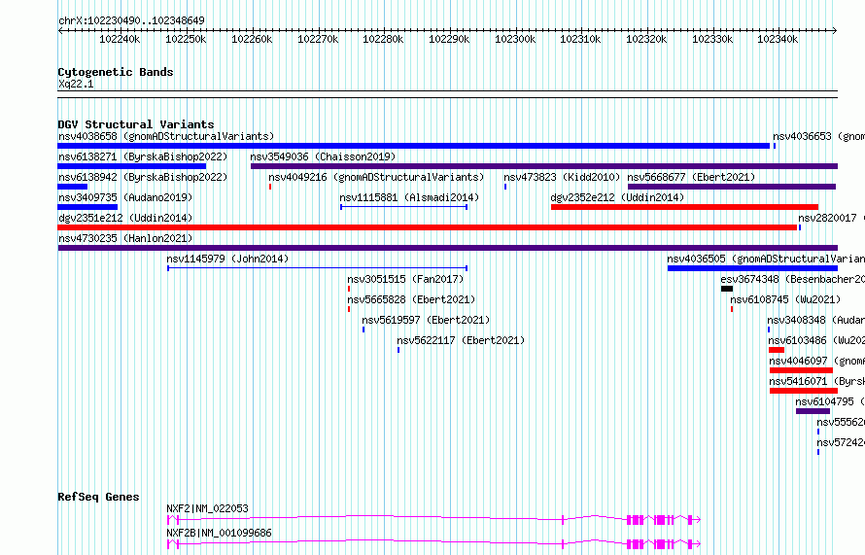Click the 102340k ruler tick label
The image size is (865, 555).
pos(778,39)
